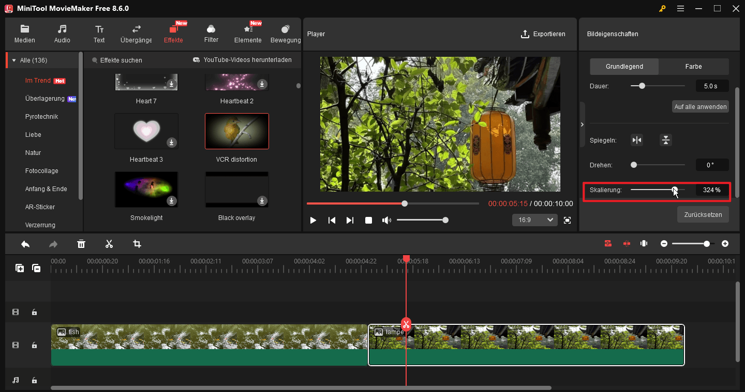Select the Text tool
This screenshot has height=392, width=745.
99,34
